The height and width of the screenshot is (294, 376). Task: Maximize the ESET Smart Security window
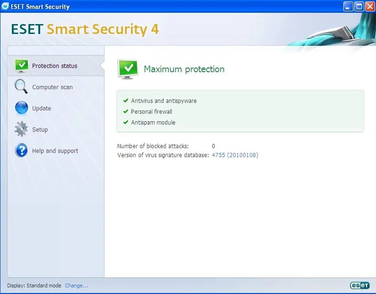359,7
